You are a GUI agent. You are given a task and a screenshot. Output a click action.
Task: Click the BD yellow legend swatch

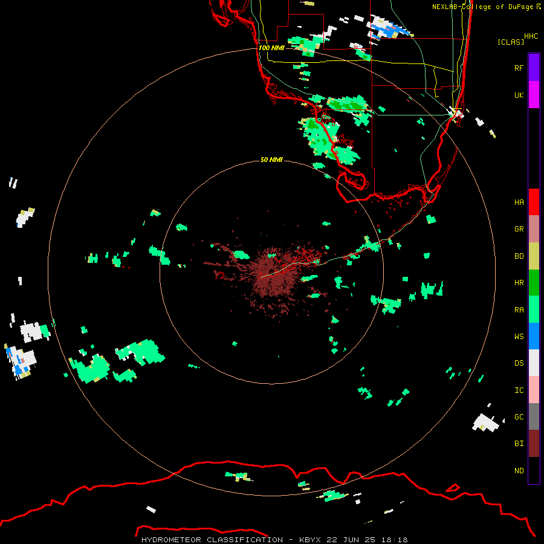(x=534, y=256)
